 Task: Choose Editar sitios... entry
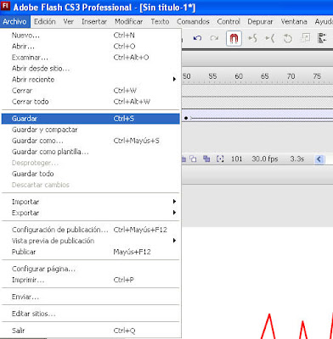[x=91, y=314]
